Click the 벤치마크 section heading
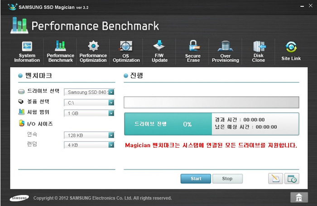The image size is (317, 206). tap(38, 75)
